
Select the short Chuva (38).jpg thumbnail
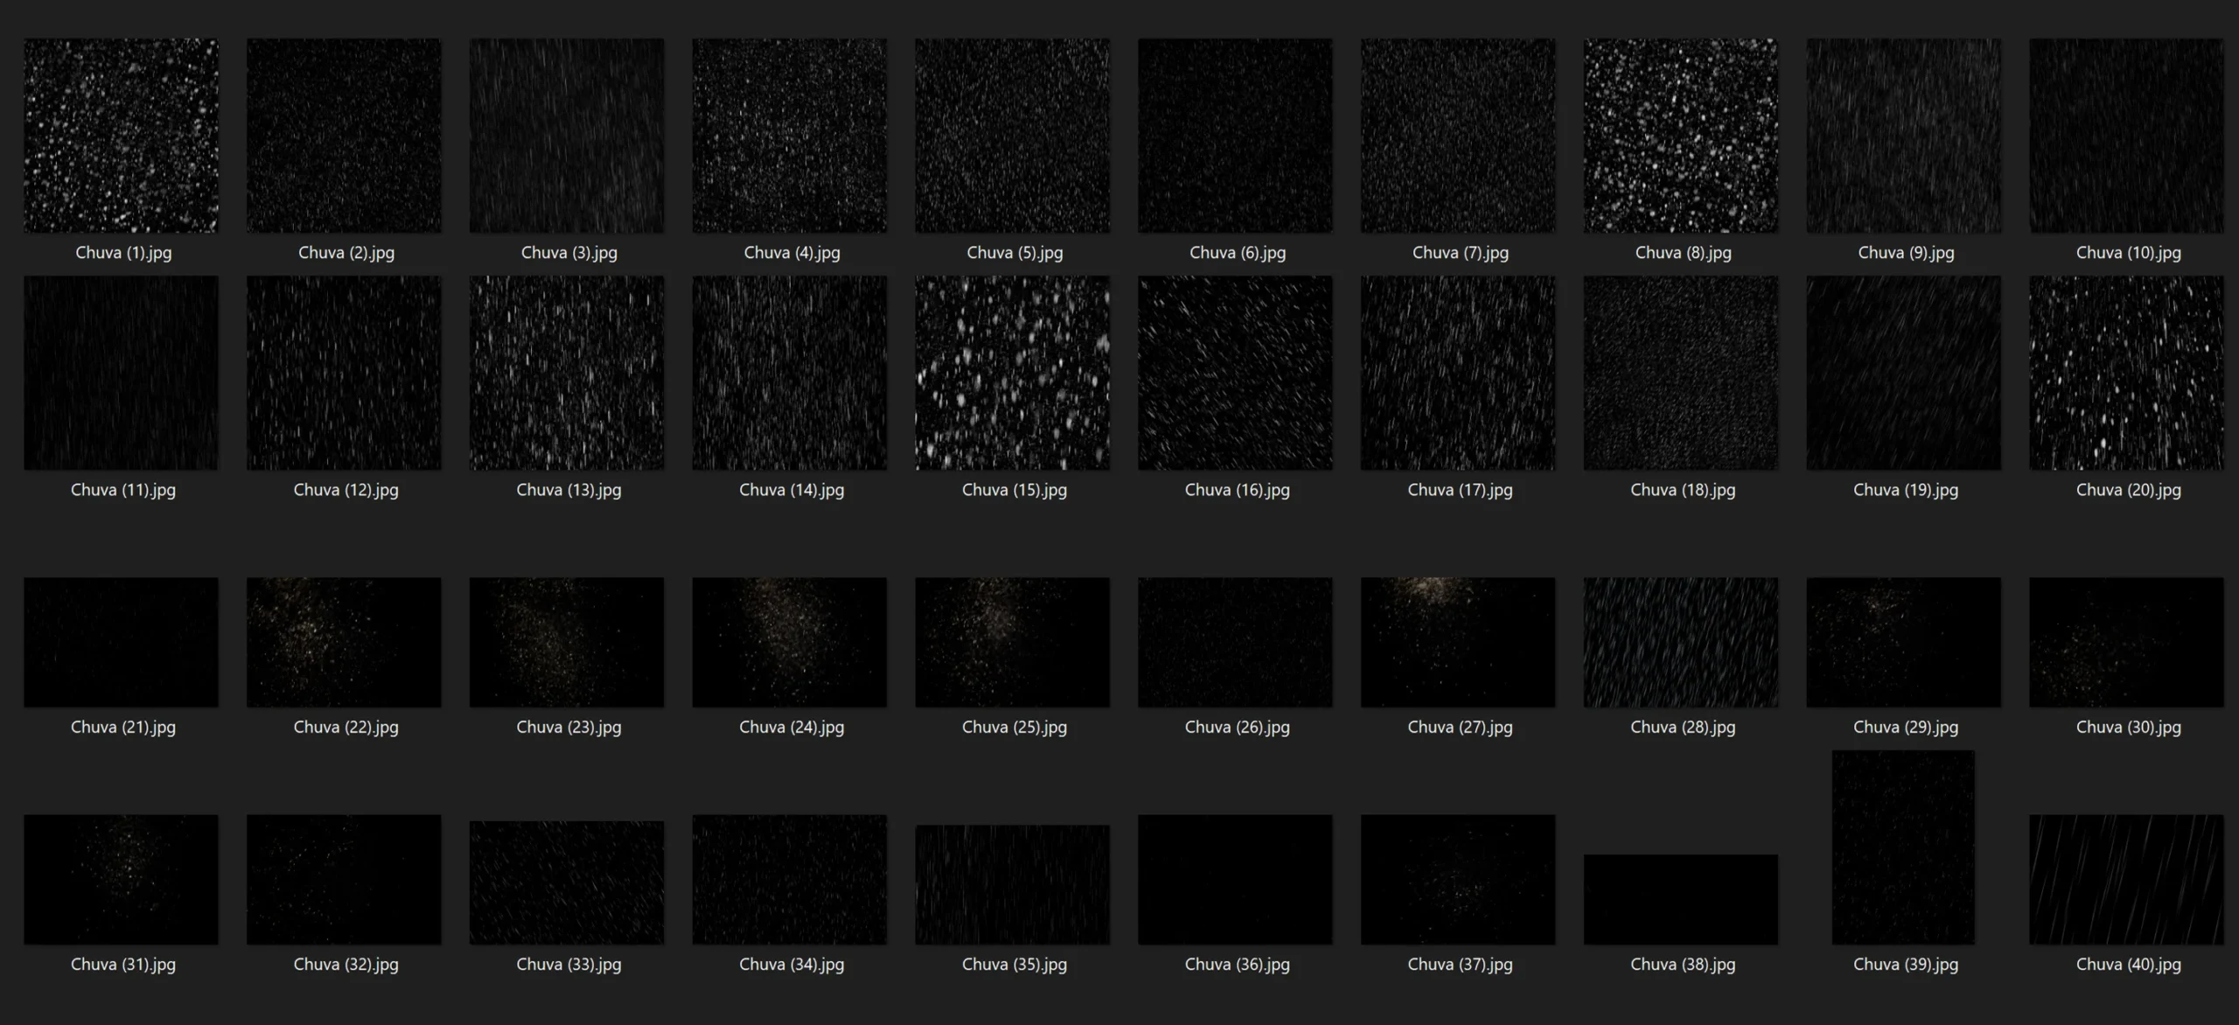point(1680,899)
